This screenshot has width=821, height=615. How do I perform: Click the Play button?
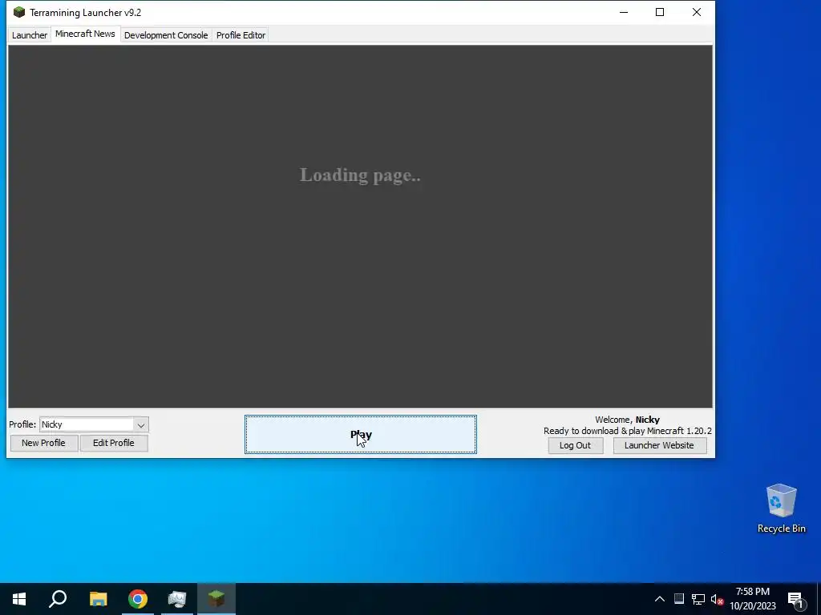point(360,435)
